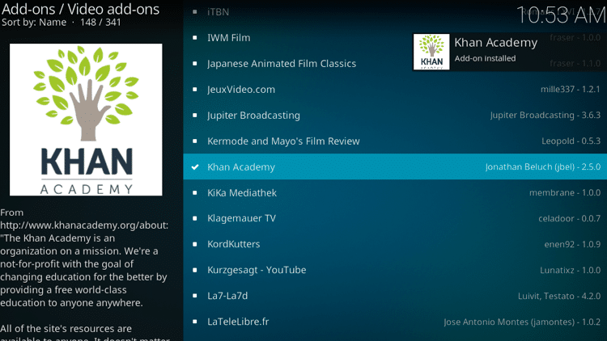Open Kurzgesagt - YouTube add-on

click(x=395, y=270)
